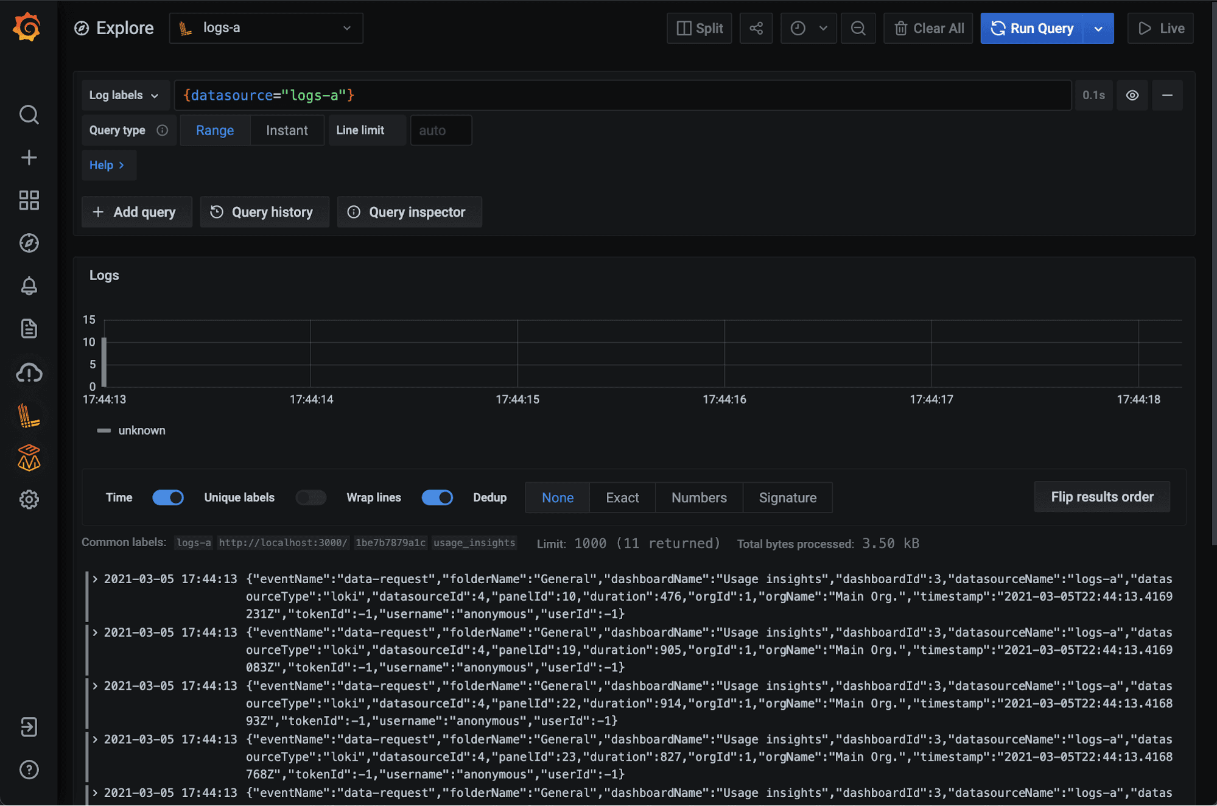Viewport: 1217px width, 806px height.
Task: Open Grafana settings via the gear icon
Action: (29, 499)
